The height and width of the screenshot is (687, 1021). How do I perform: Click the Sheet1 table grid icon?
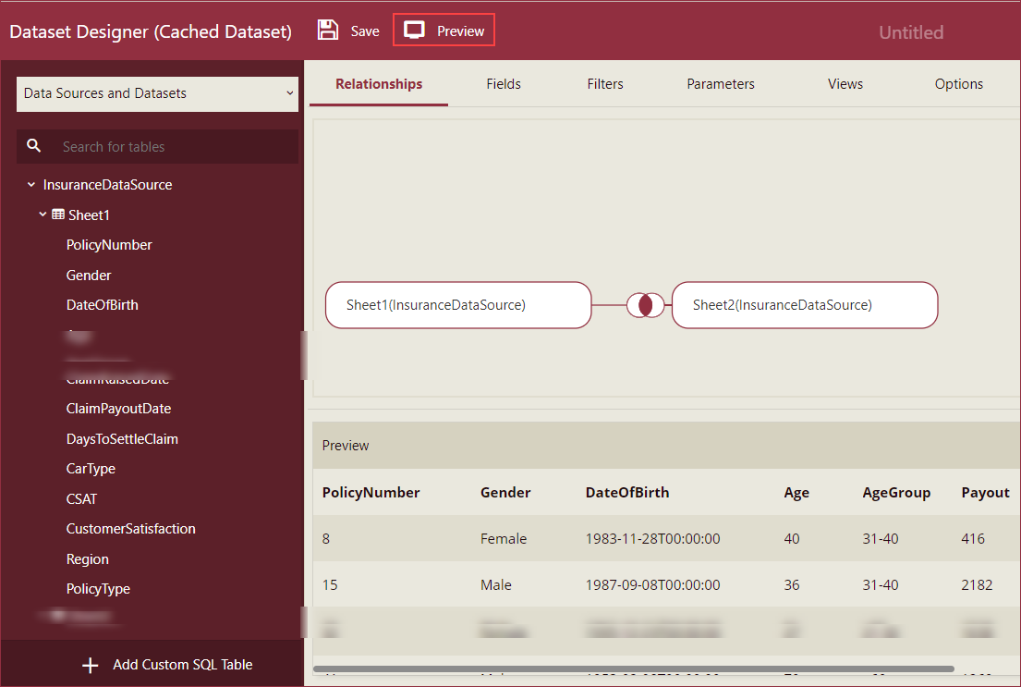tap(58, 215)
